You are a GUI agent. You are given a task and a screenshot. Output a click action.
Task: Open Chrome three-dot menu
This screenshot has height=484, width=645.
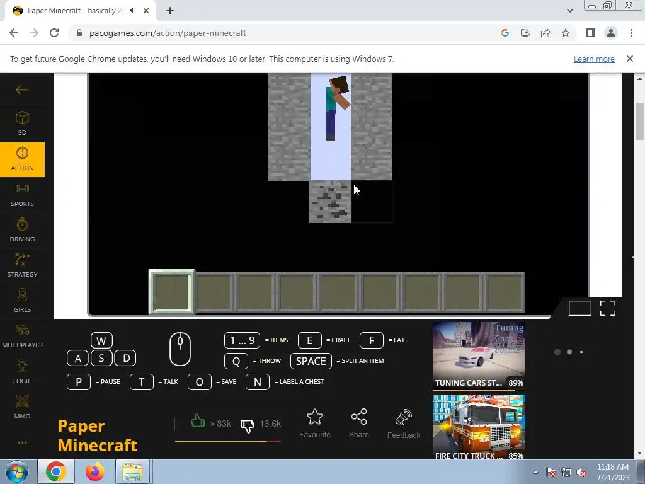click(x=631, y=33)
